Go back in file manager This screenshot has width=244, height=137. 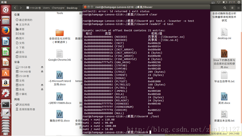[15, 8]
